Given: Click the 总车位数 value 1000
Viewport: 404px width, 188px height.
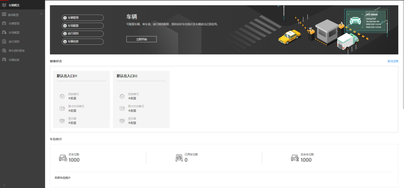Looking at the screenshot, I should (x=74, y=160).
